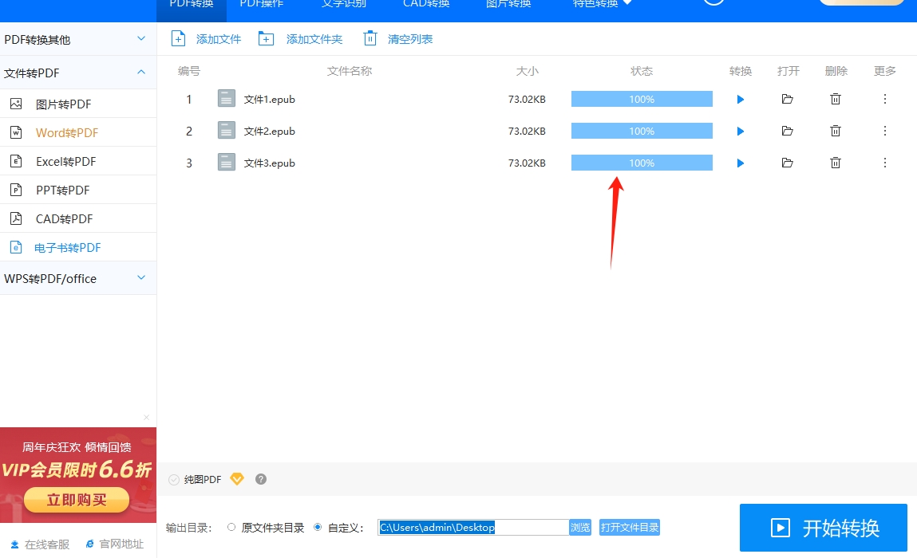Open folder for 文件2.epub
917x558 pixels.
pyautogui.click(x=787, y=131)
